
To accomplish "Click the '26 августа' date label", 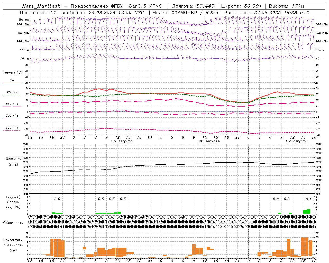I will (x=209, y=141).
